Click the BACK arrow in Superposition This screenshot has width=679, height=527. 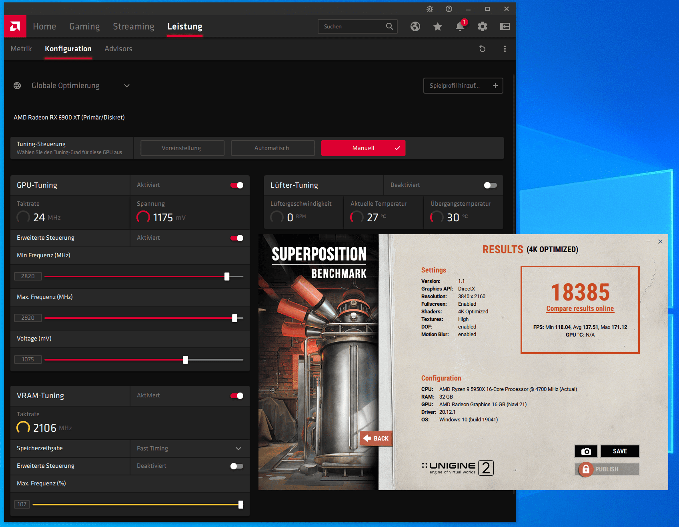pos(376,439)
